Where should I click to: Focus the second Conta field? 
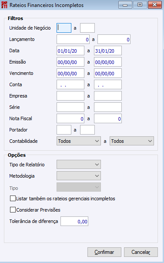click(x=108, y=84)
